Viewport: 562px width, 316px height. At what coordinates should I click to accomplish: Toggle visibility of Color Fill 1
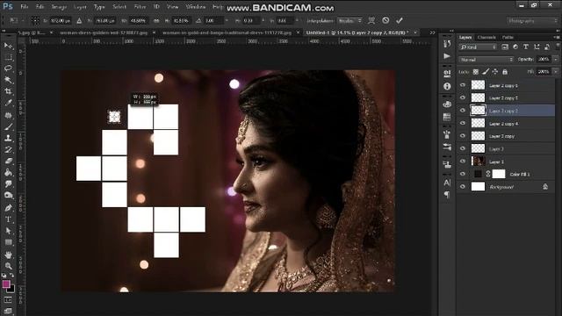(463, 174)
